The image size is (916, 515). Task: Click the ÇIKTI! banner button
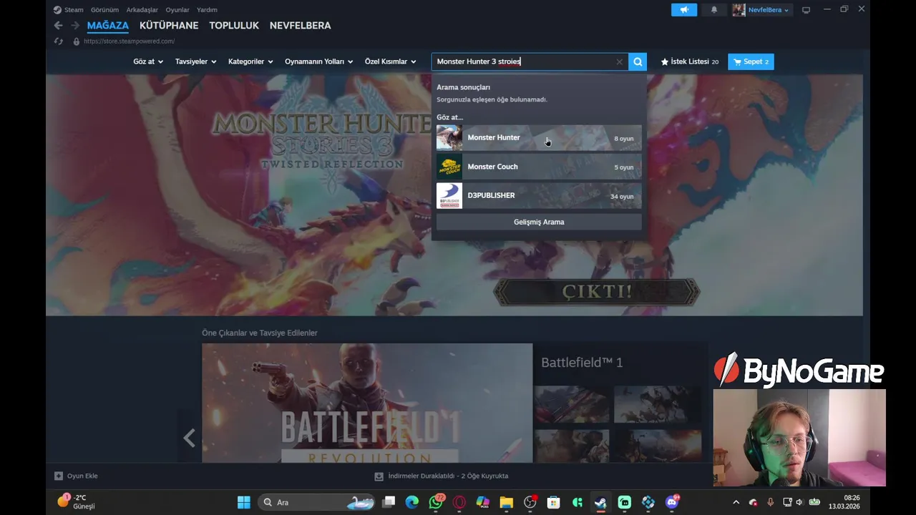click(596, 291)
